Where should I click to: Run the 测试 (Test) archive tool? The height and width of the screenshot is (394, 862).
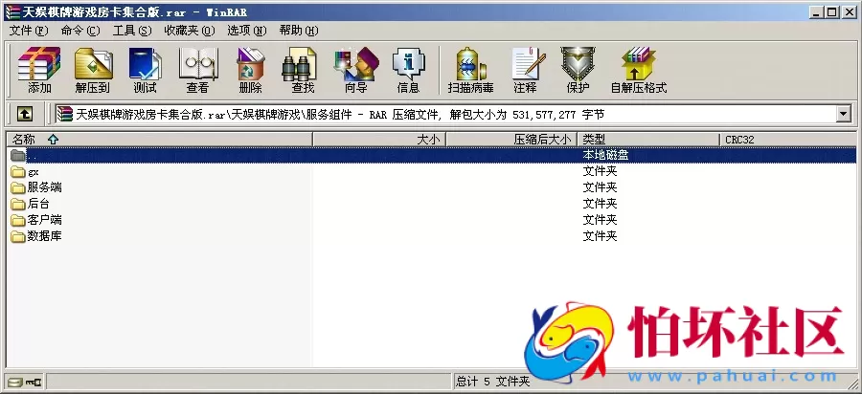(x=145, y=70)
